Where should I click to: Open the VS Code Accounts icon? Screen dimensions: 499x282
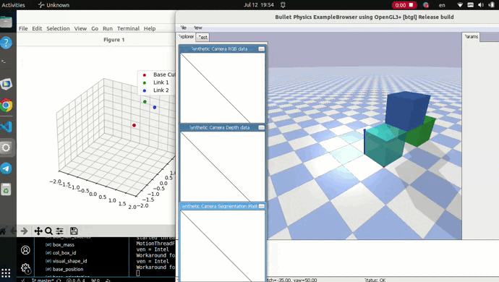click(25, 250)
